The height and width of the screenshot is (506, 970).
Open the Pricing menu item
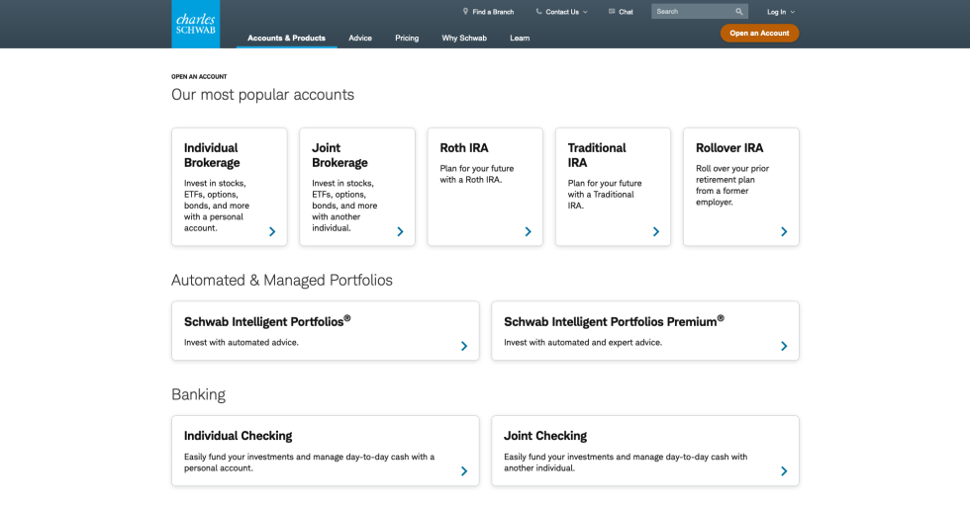click(x=407, y=38)
